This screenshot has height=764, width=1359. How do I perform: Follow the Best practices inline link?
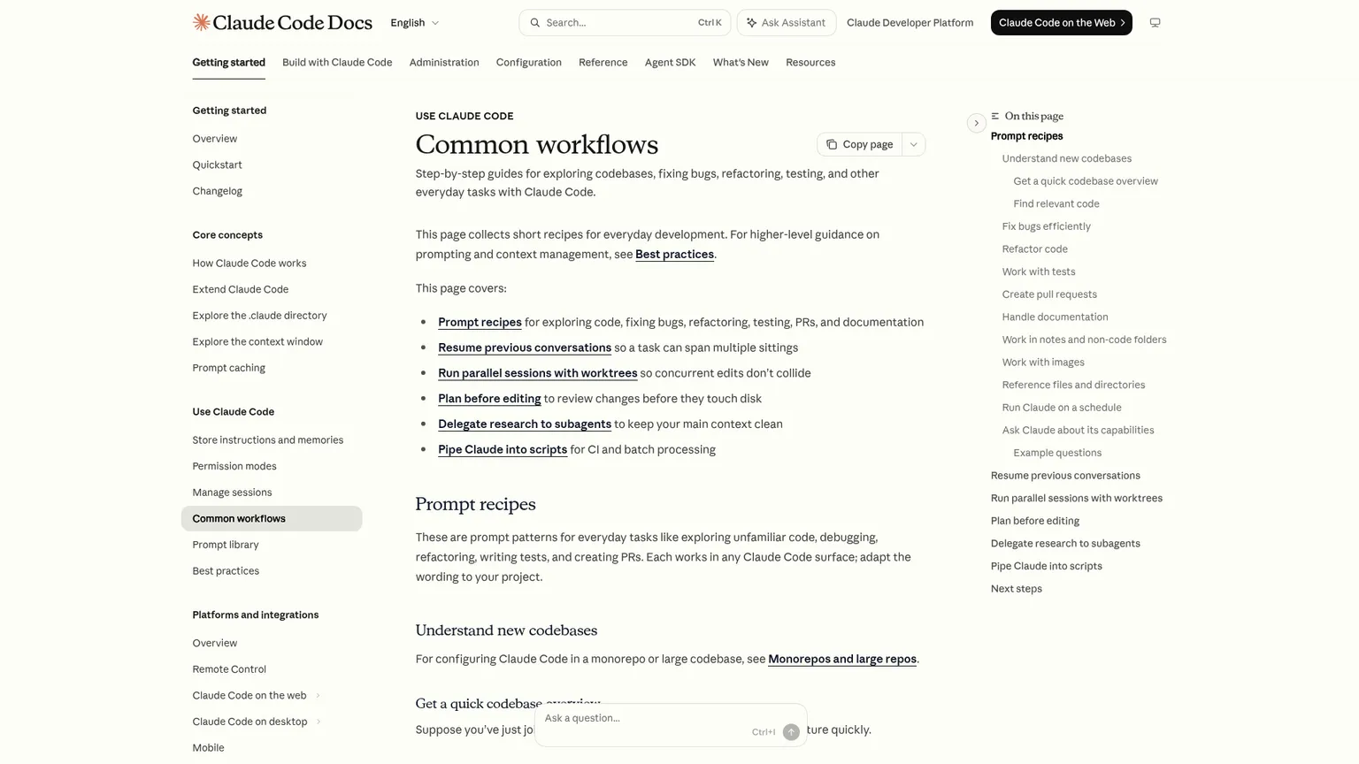674,255
